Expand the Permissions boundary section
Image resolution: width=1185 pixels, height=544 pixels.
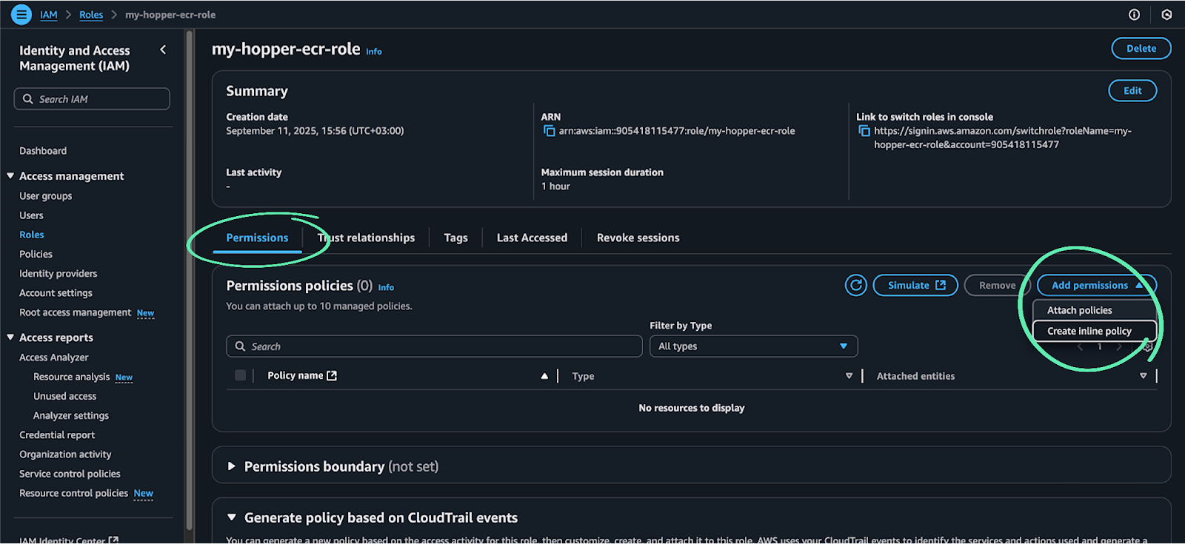tap(231, 466)
